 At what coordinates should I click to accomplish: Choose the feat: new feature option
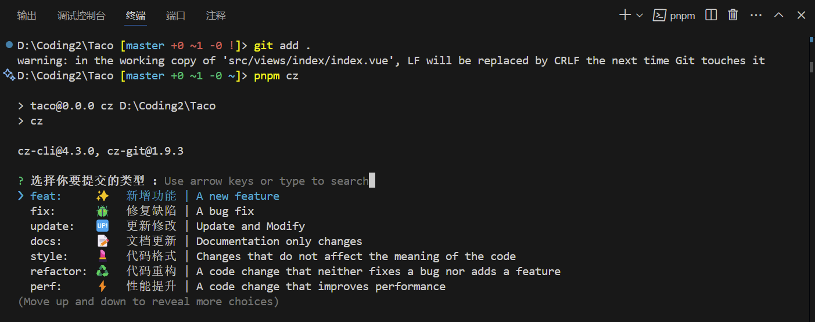[x=155, y=196]
